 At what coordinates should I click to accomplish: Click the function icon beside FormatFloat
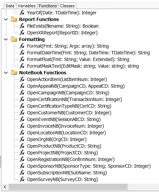pos(22,59)
